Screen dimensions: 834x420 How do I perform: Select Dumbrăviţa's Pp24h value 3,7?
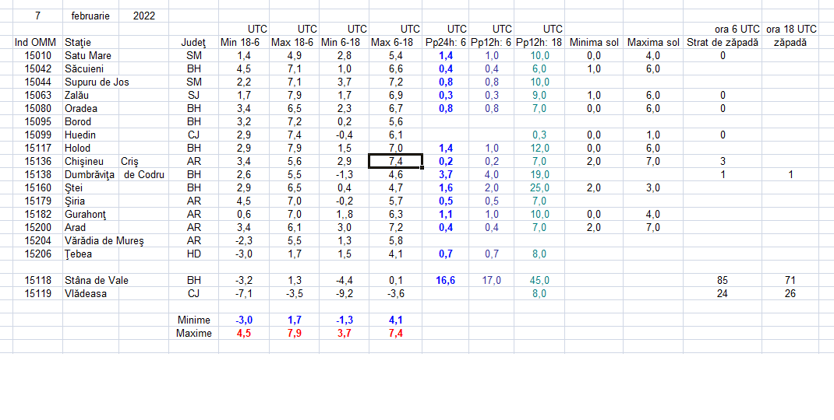click(446, 175)
